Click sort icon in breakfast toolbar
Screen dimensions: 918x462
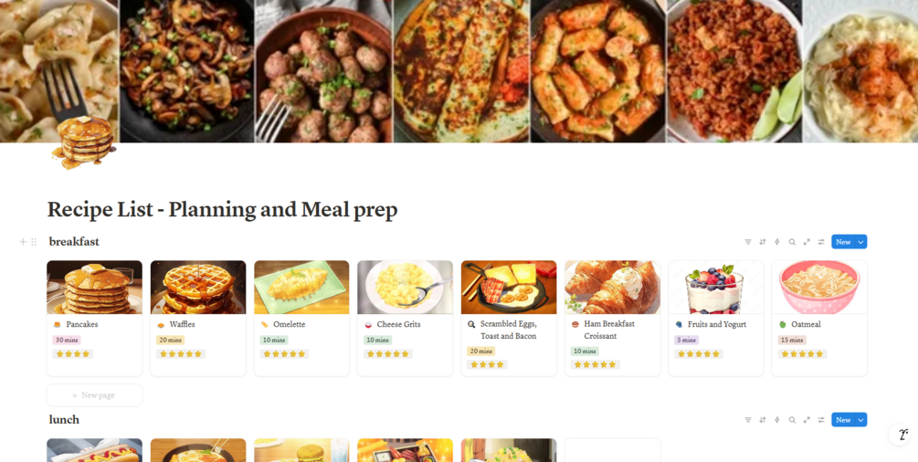(763, 242)
